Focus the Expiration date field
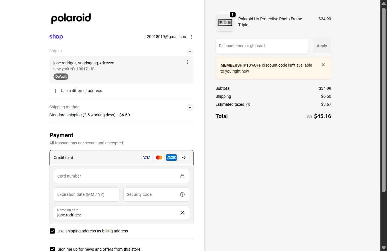Screen dimensions: 387x251 pyautogui.click(x=86, y=194)
